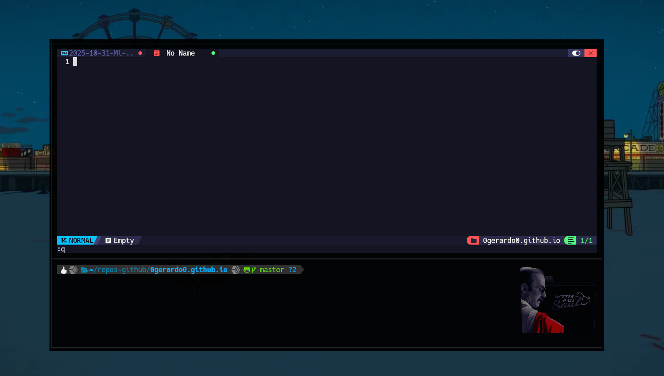Image resolution: width=664 pixels, height=376 pixels.
Task: Click the file icon next to Empty
Action: pos(108,241)
